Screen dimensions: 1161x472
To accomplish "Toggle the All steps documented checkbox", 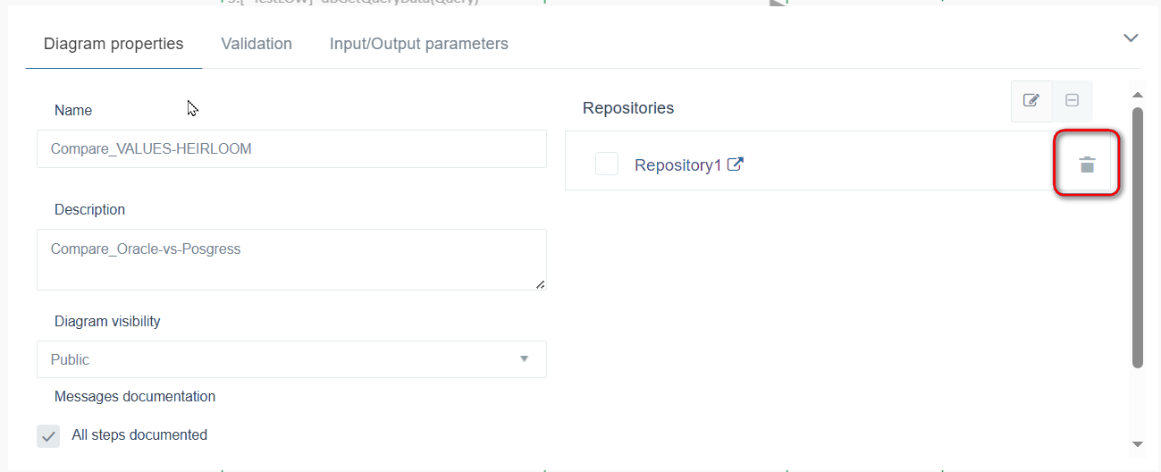I will pyautogui.click(x=48, y=436).
